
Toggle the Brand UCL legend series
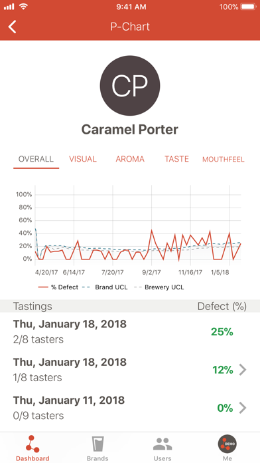point(106,287)
